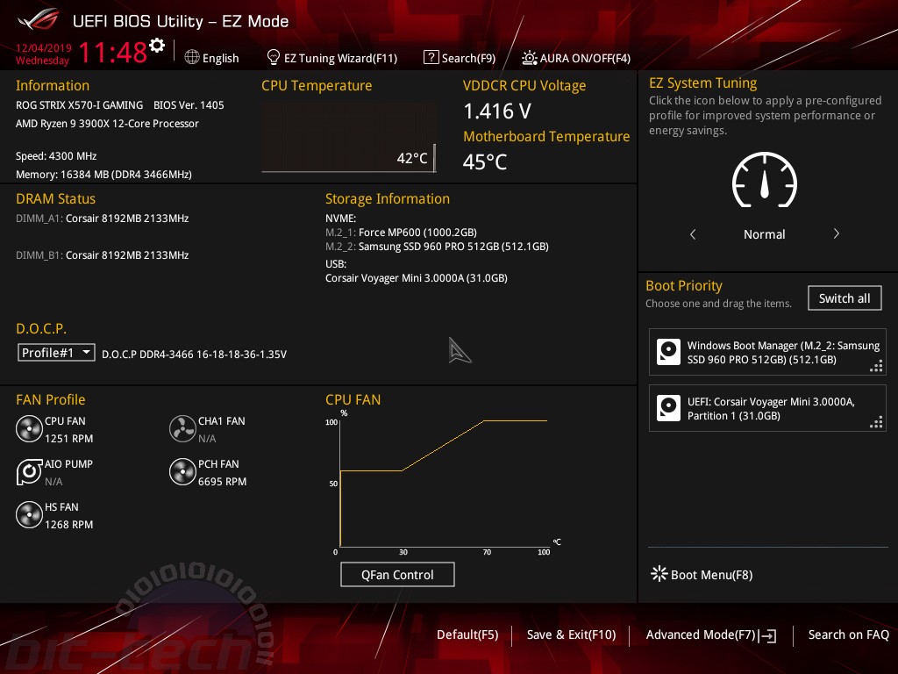The image size is (898, 674).
Task: Click the AIO PUMP icon
Action: 29,472
